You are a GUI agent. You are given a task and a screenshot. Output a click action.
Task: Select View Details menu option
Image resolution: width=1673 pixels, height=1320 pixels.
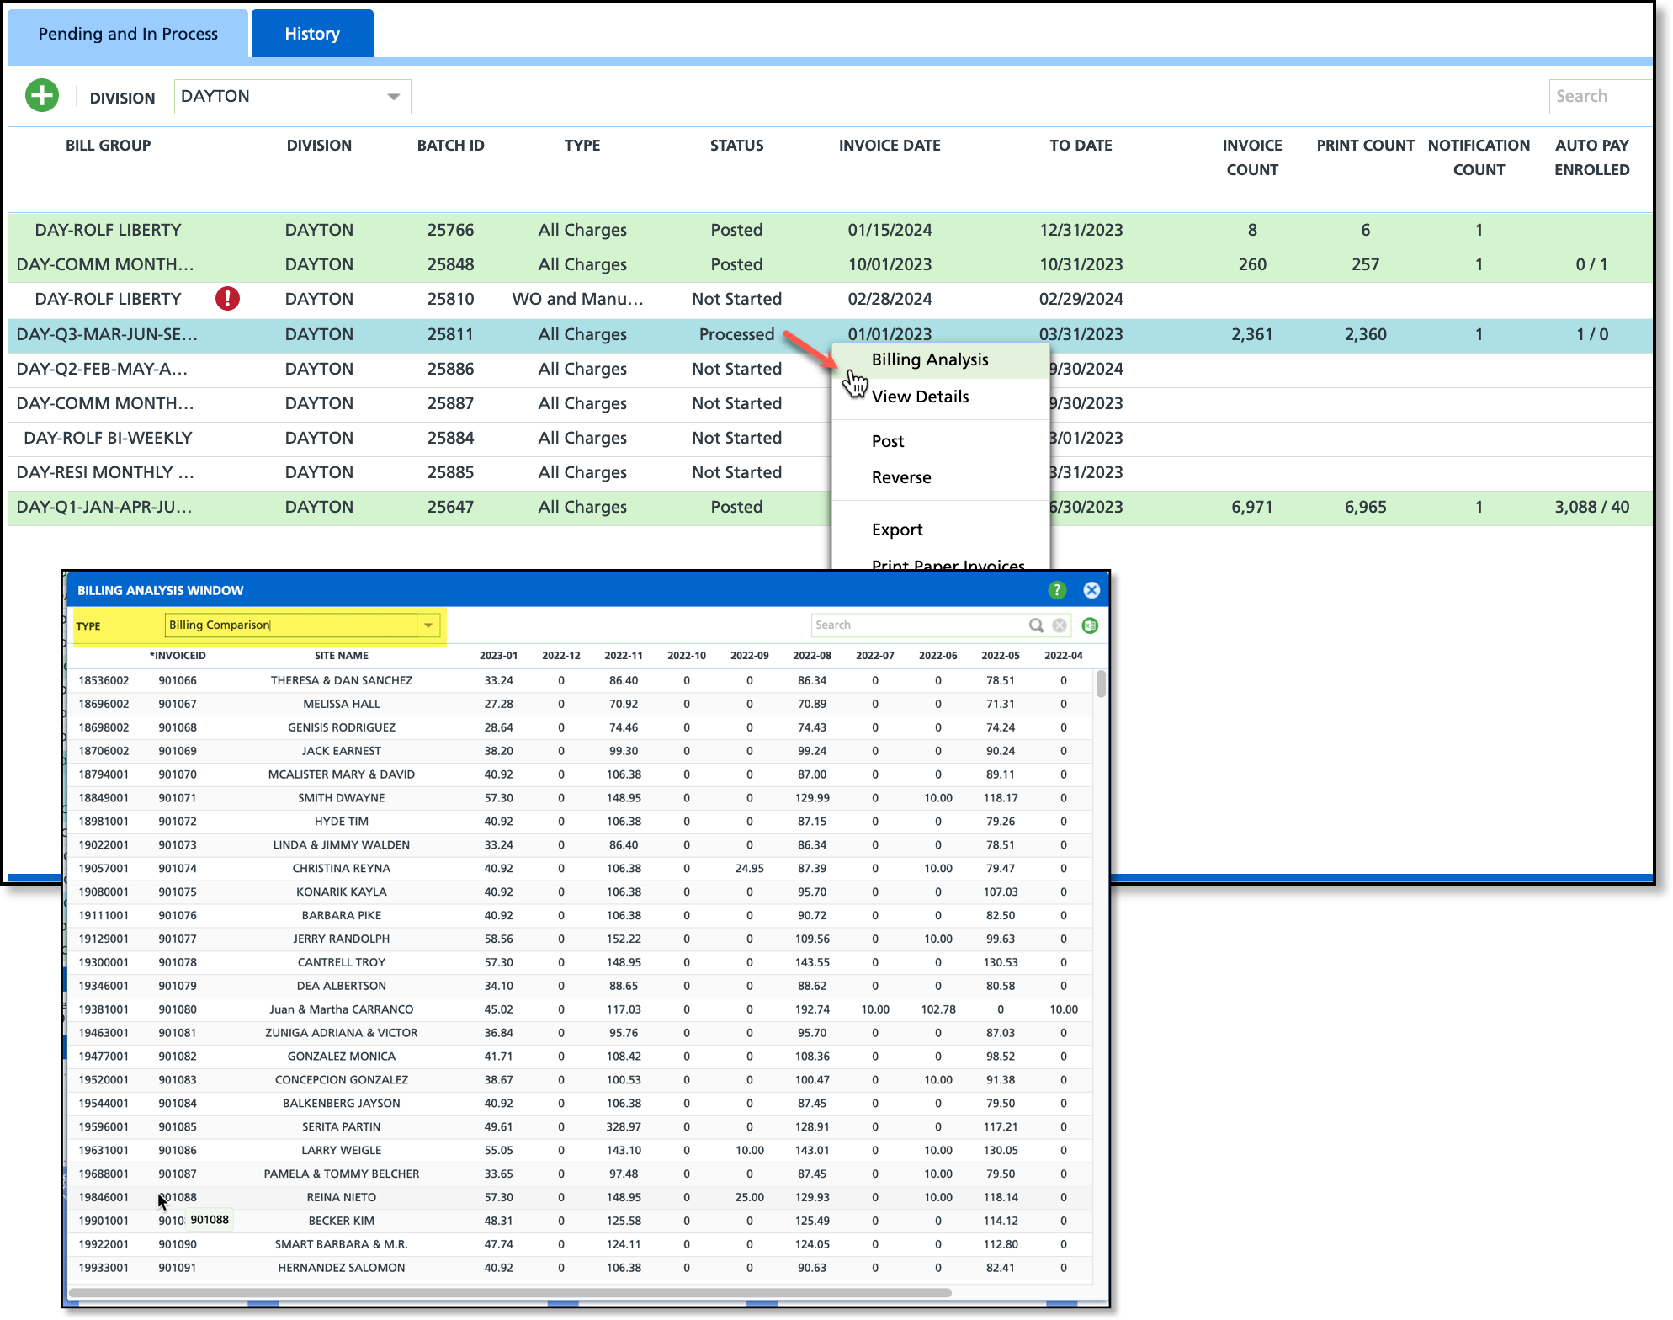click(920, 397)
